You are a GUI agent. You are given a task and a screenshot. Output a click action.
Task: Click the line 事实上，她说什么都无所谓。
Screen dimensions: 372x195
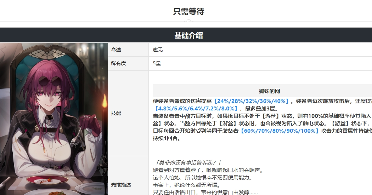point(187,185)
